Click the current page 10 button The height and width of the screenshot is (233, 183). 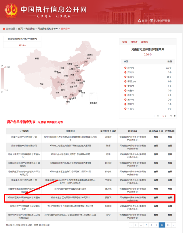tap(162, 225)
